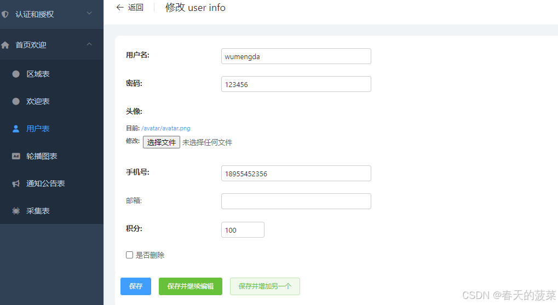Focus the empty 邮箱 input field

click(296, 201)
